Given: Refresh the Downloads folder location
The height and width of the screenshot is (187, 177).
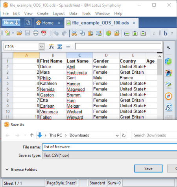Looking at the screenshot, I should point(124,135).
